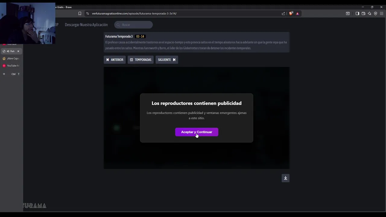Viewport: 386px width, 217px height.
Task: Click the Aceptar y Continuar button
Action: click(x=197, y=132)
